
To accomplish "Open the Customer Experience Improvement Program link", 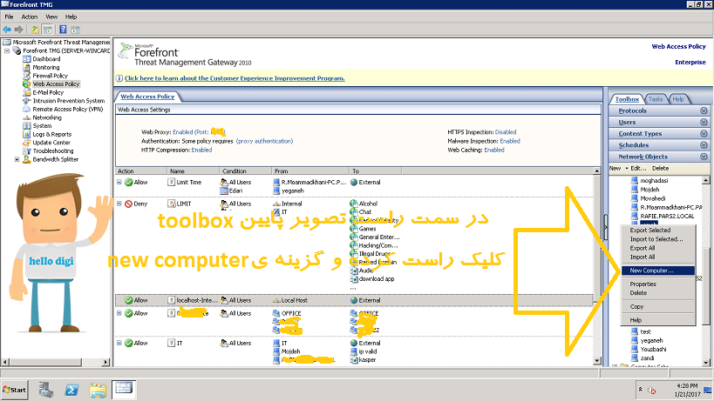I will pos(235,78).
